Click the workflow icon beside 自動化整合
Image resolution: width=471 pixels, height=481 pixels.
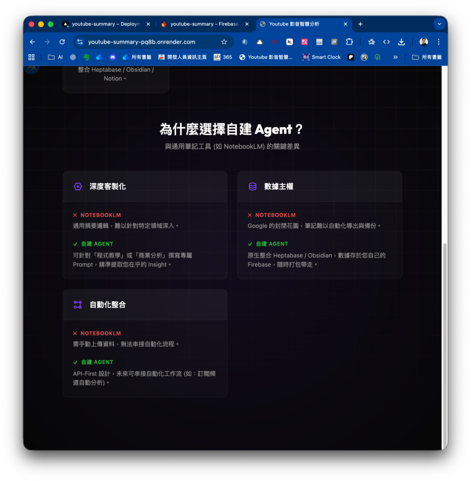click(x=78, y=305)
